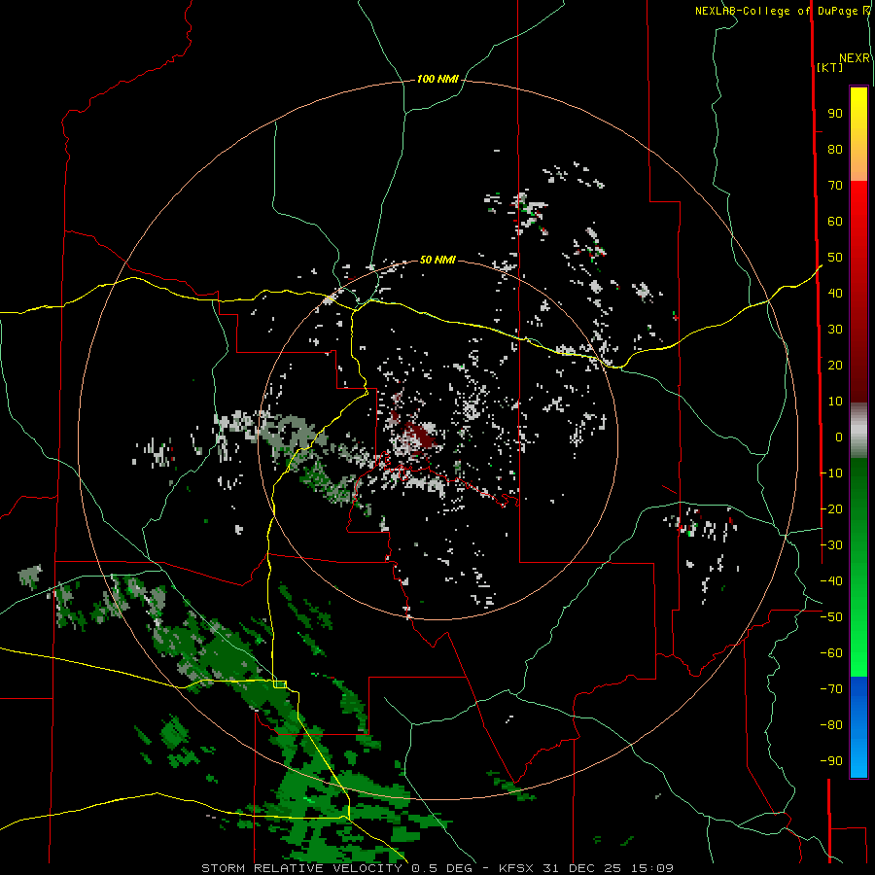The height and width of the screenshot is (875, 875).
Task: Click the -30 value on the velocity scale
Action: click(x=831, y=545)
